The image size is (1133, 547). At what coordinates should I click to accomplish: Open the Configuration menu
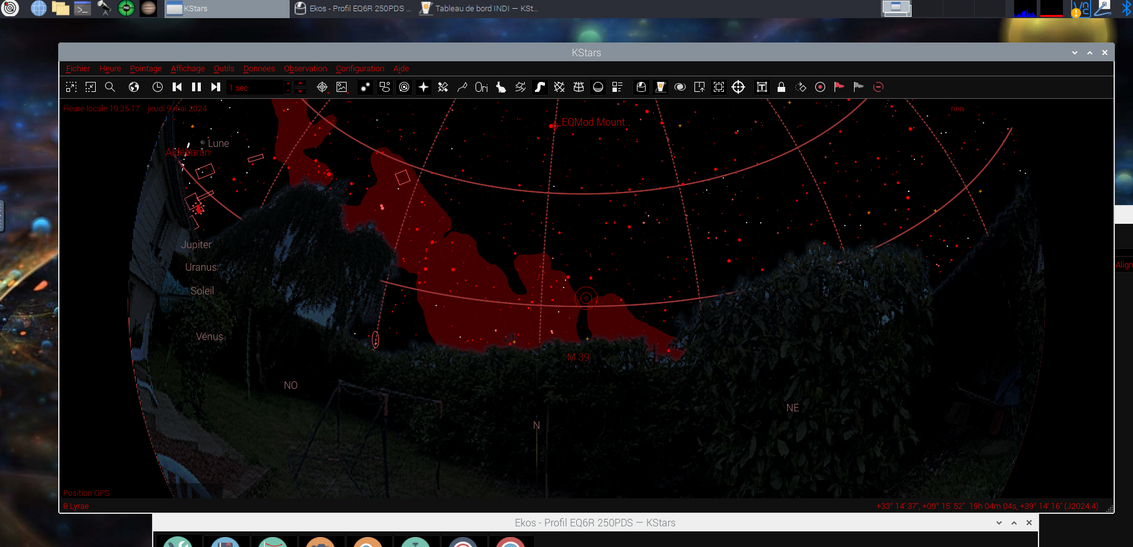coord(360,69)
